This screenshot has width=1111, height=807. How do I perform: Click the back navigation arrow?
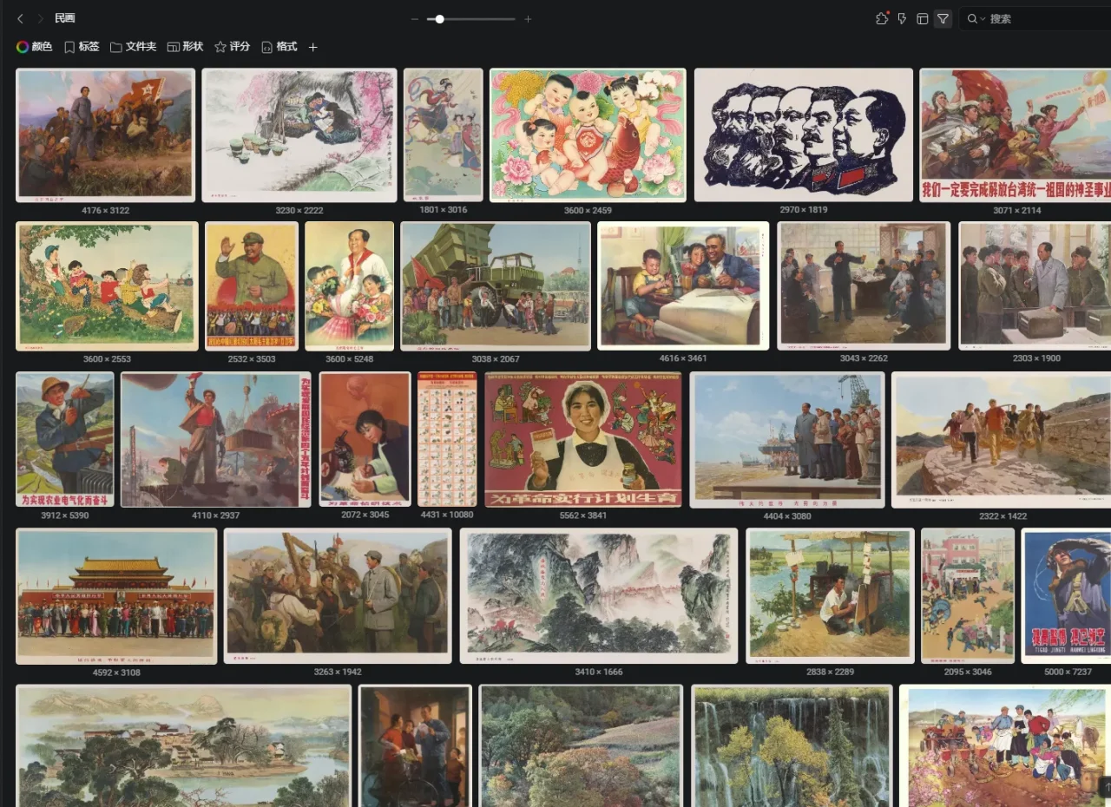(x=20, y=18)
